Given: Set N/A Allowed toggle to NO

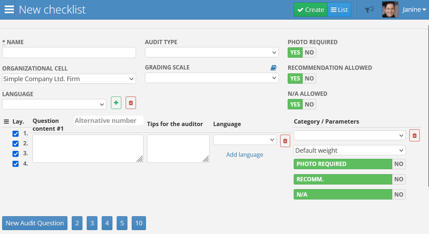Looking at the screenshot, I should [309, 104].
